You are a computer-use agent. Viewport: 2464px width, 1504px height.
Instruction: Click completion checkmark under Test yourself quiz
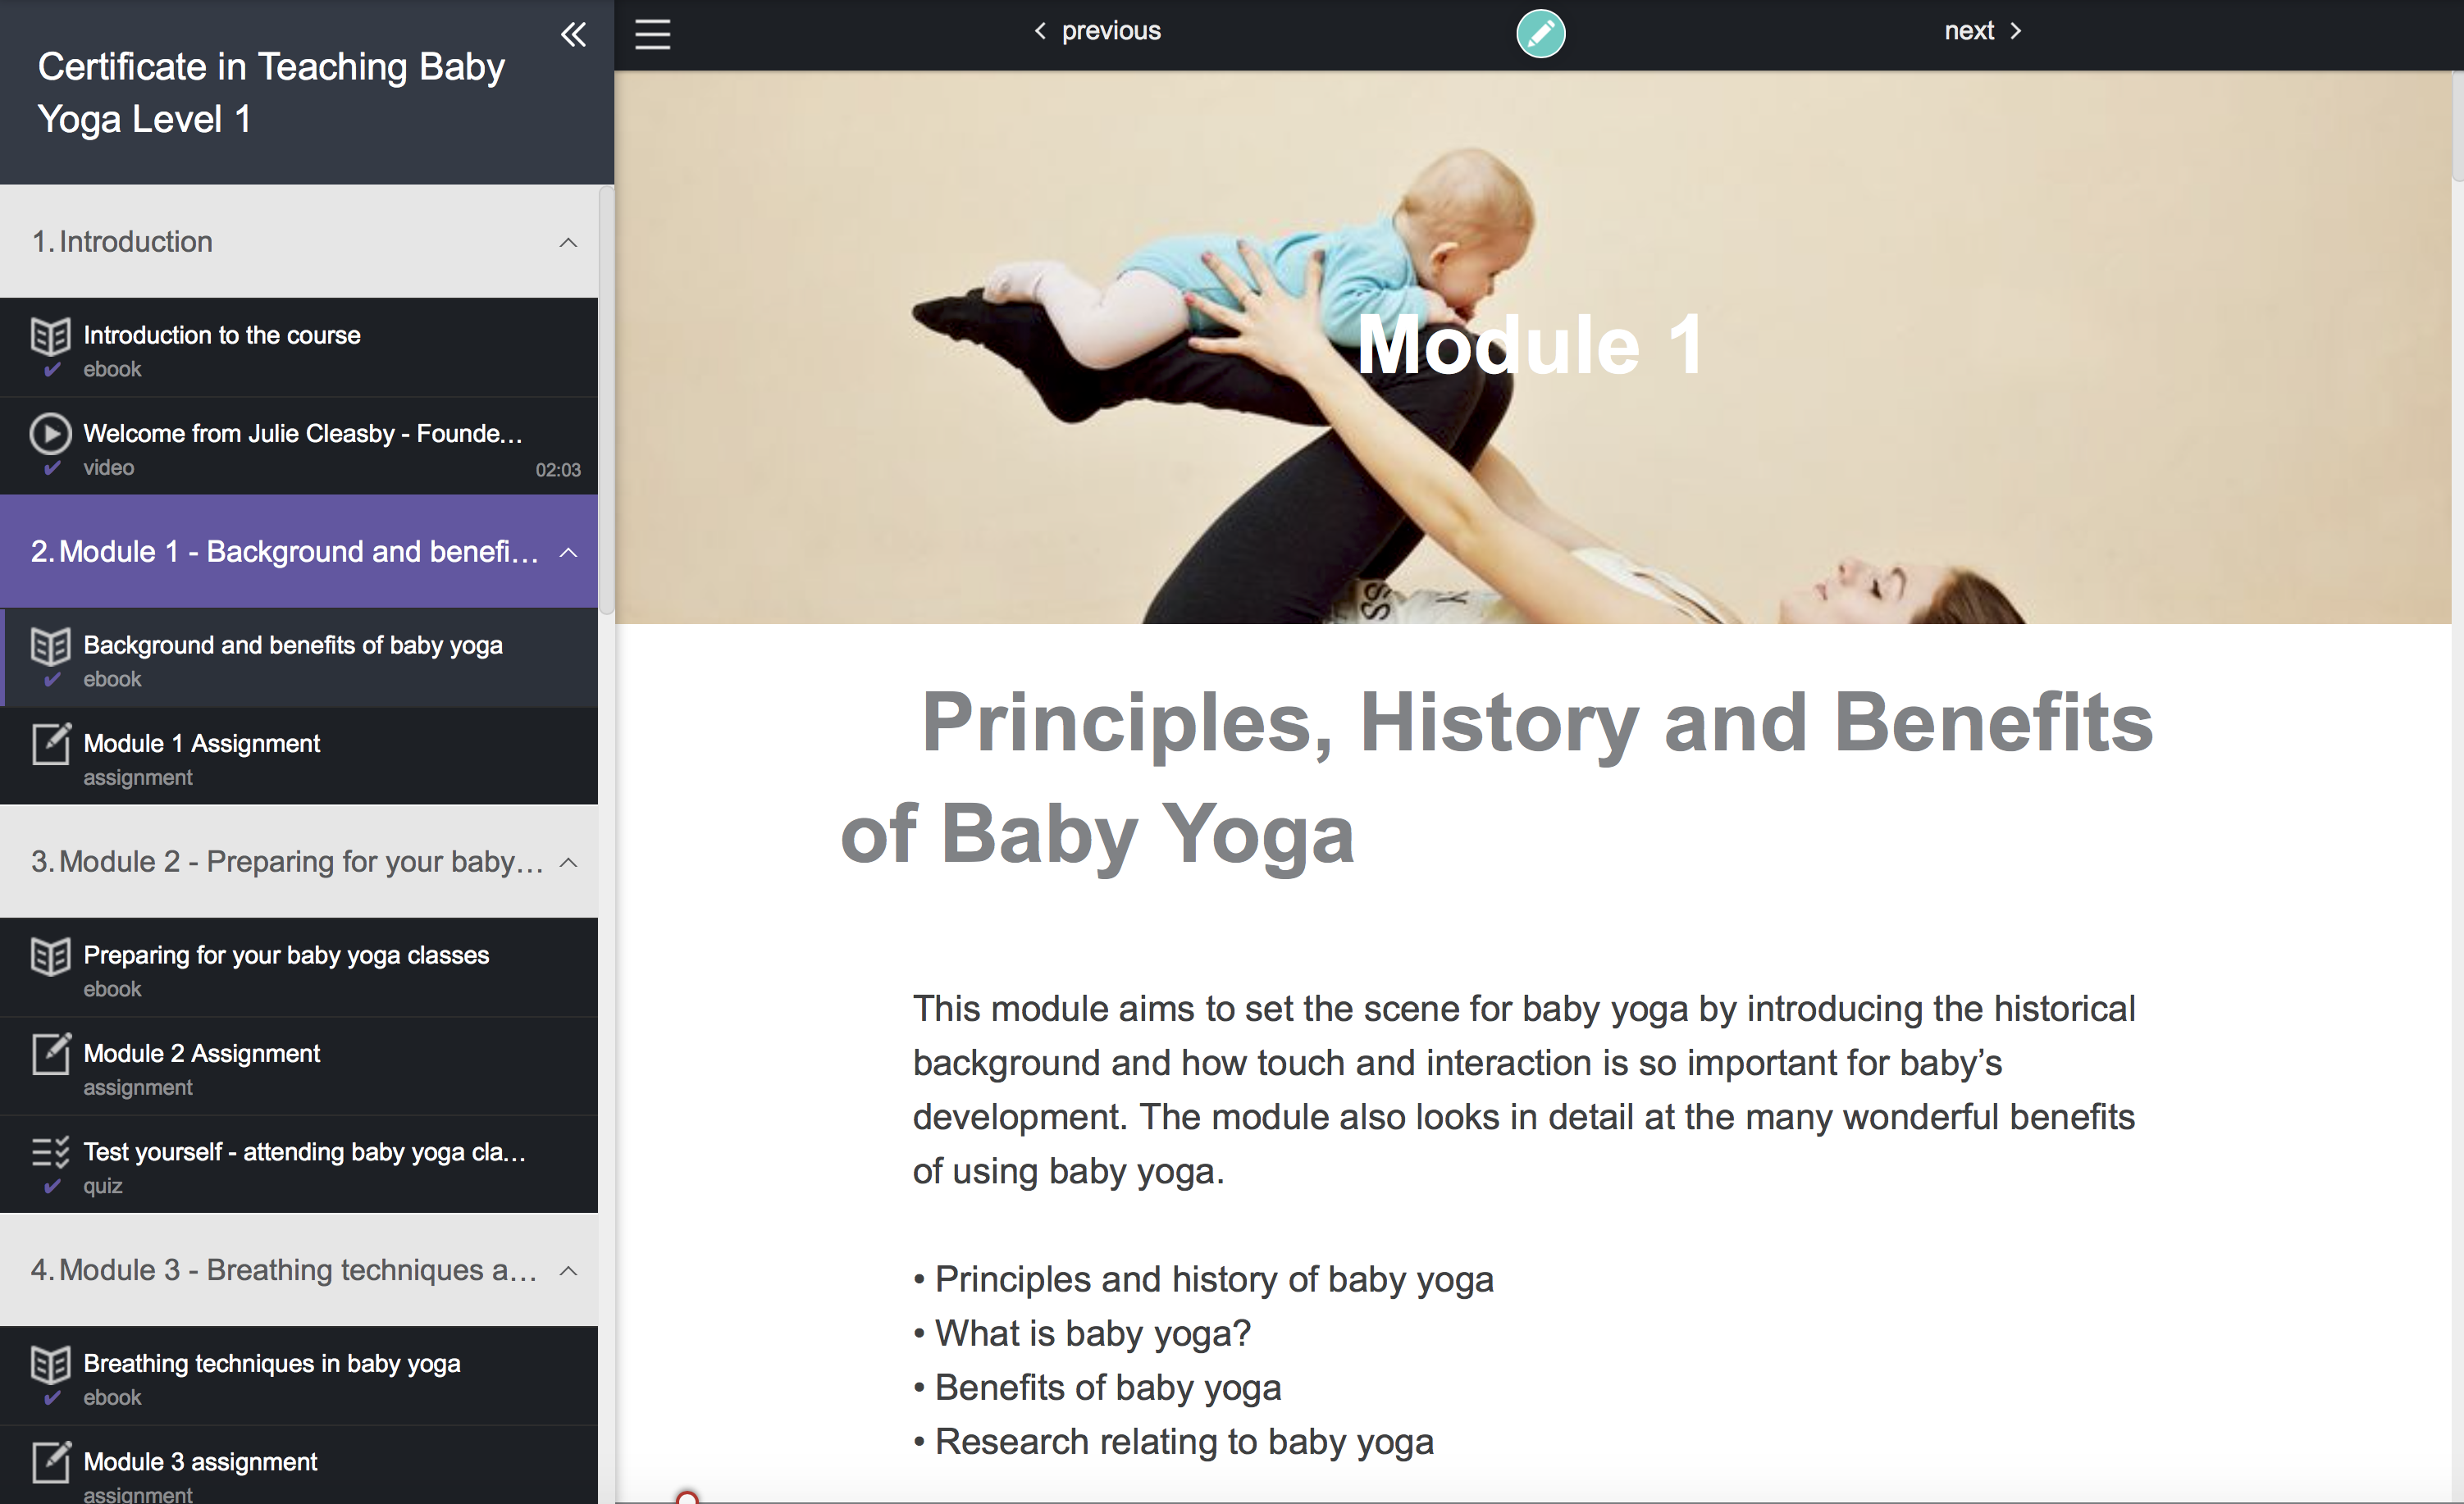[52, 1187]
